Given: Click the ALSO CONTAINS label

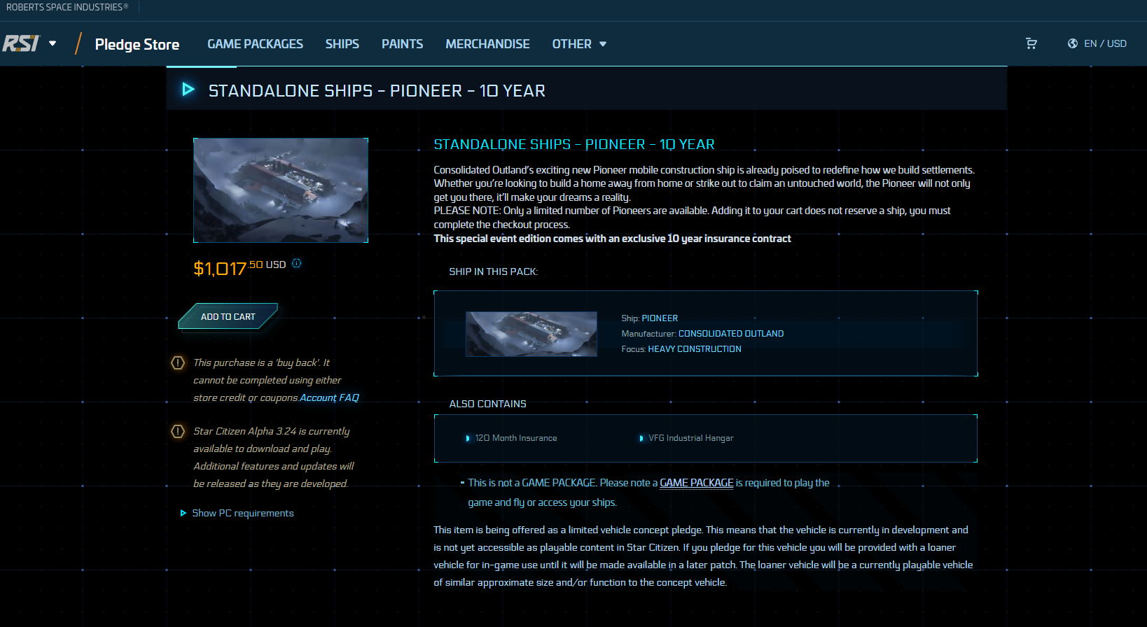Looking at the screenshot, I should (x=488, y=404).
